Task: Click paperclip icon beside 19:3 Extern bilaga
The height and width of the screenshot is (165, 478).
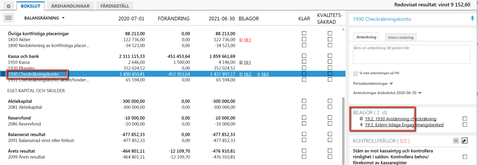Action: 361,125
